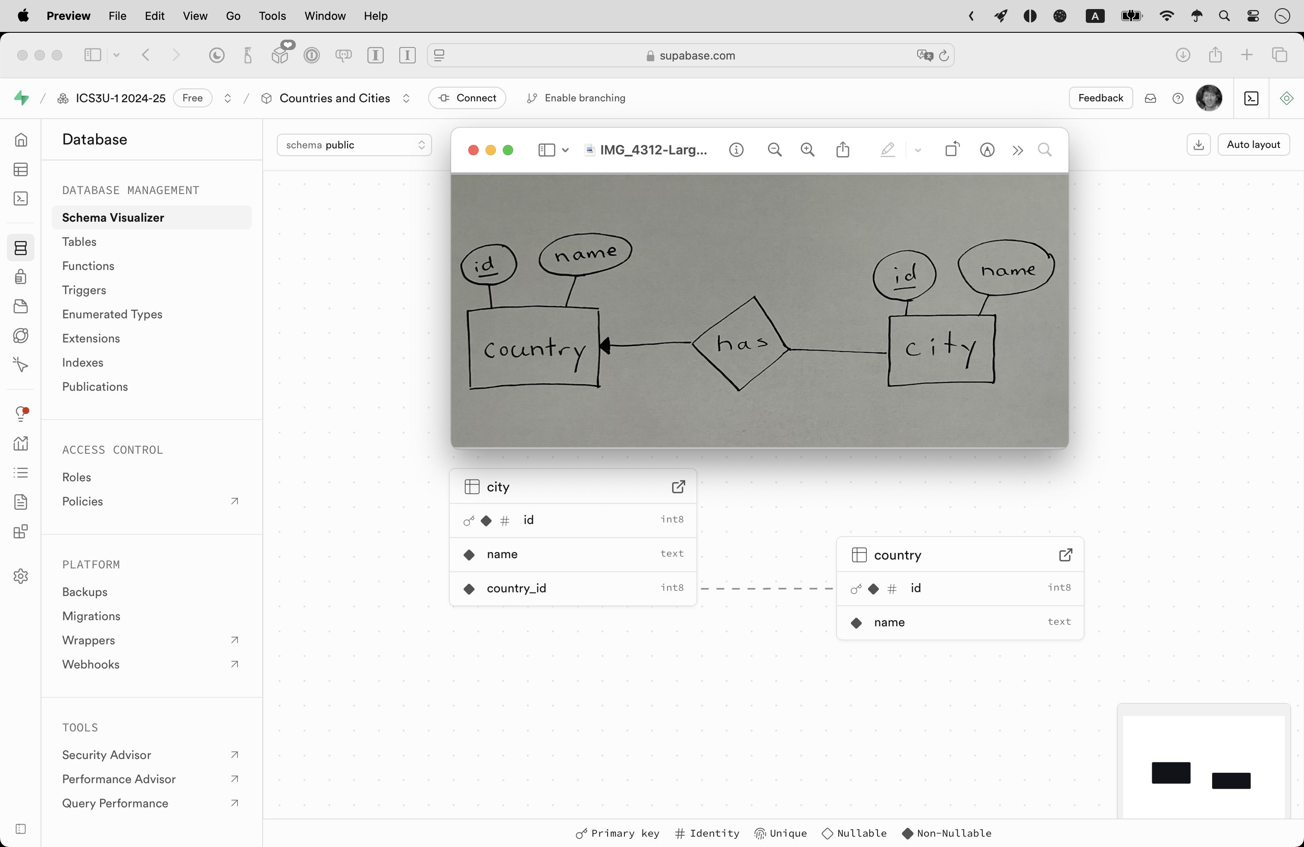1304x847 pixels.
Task: Click the Connect button
Action: tap(467, 98)
